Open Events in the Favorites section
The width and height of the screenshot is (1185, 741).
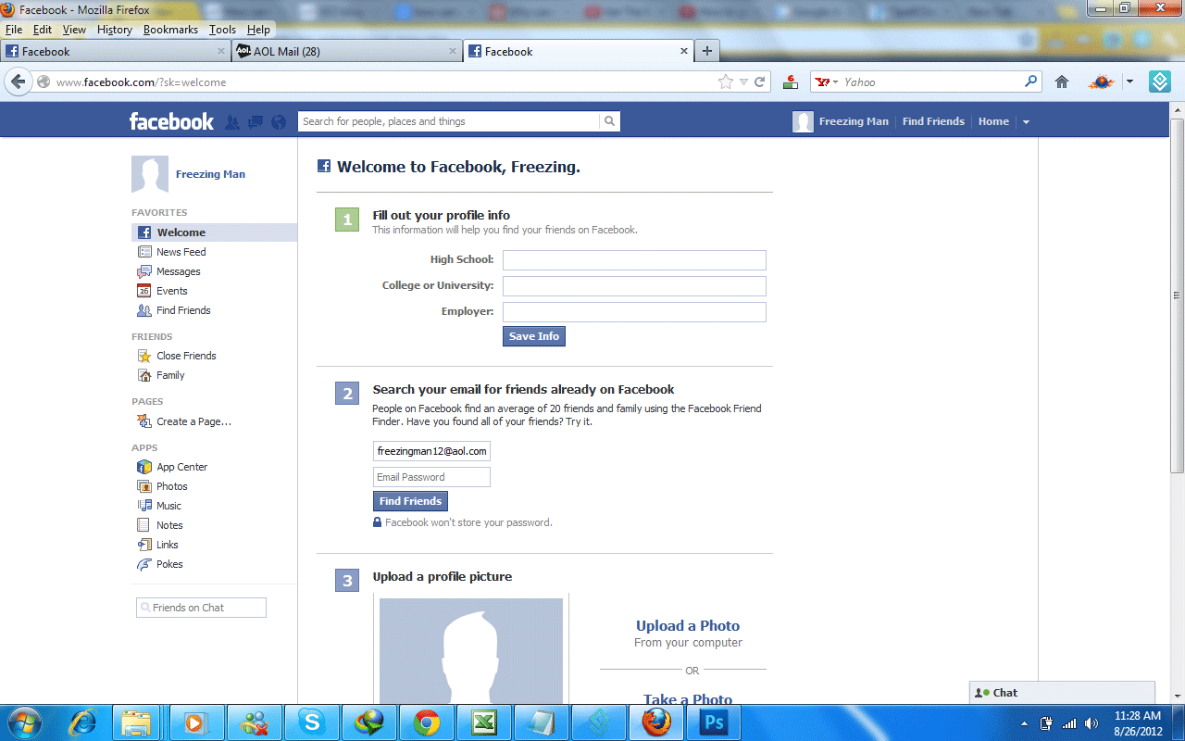(x=172, y=290)
